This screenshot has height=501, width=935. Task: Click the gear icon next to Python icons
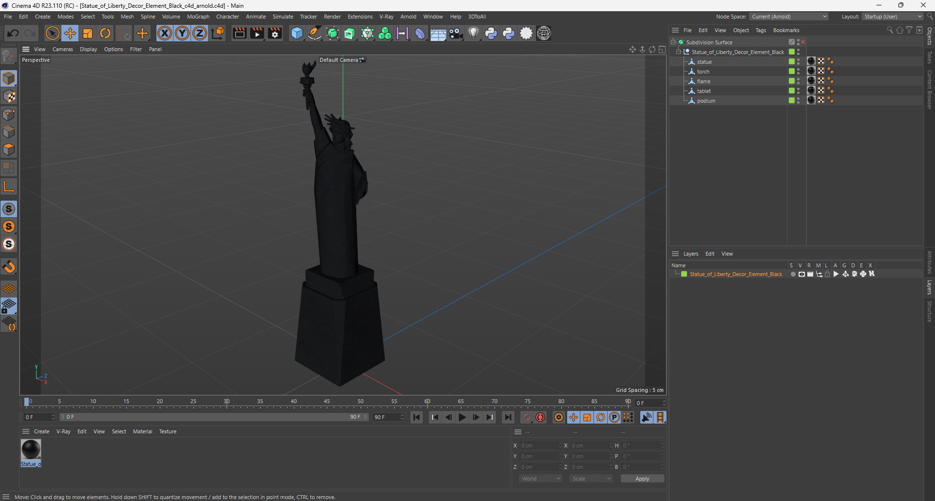click(x=526, y=33)
